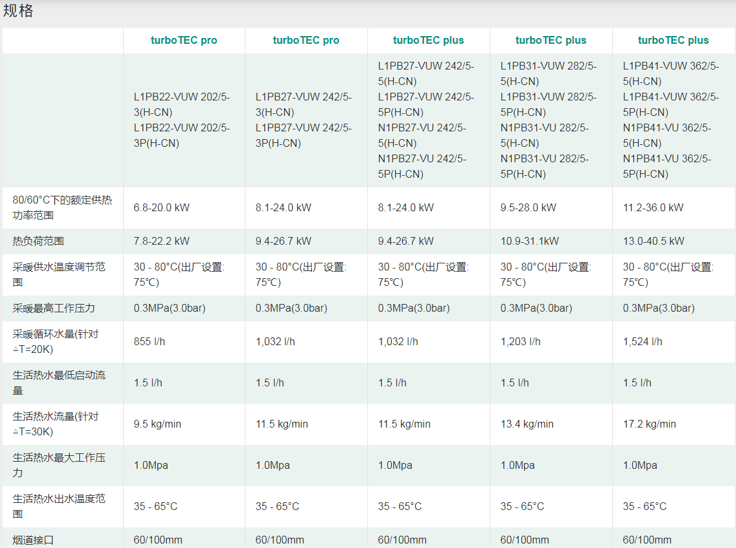Open the rightmost turboTEC plus column header link
Image resolution: width=736 pixels, height=548 pixels.
(673, 40)
